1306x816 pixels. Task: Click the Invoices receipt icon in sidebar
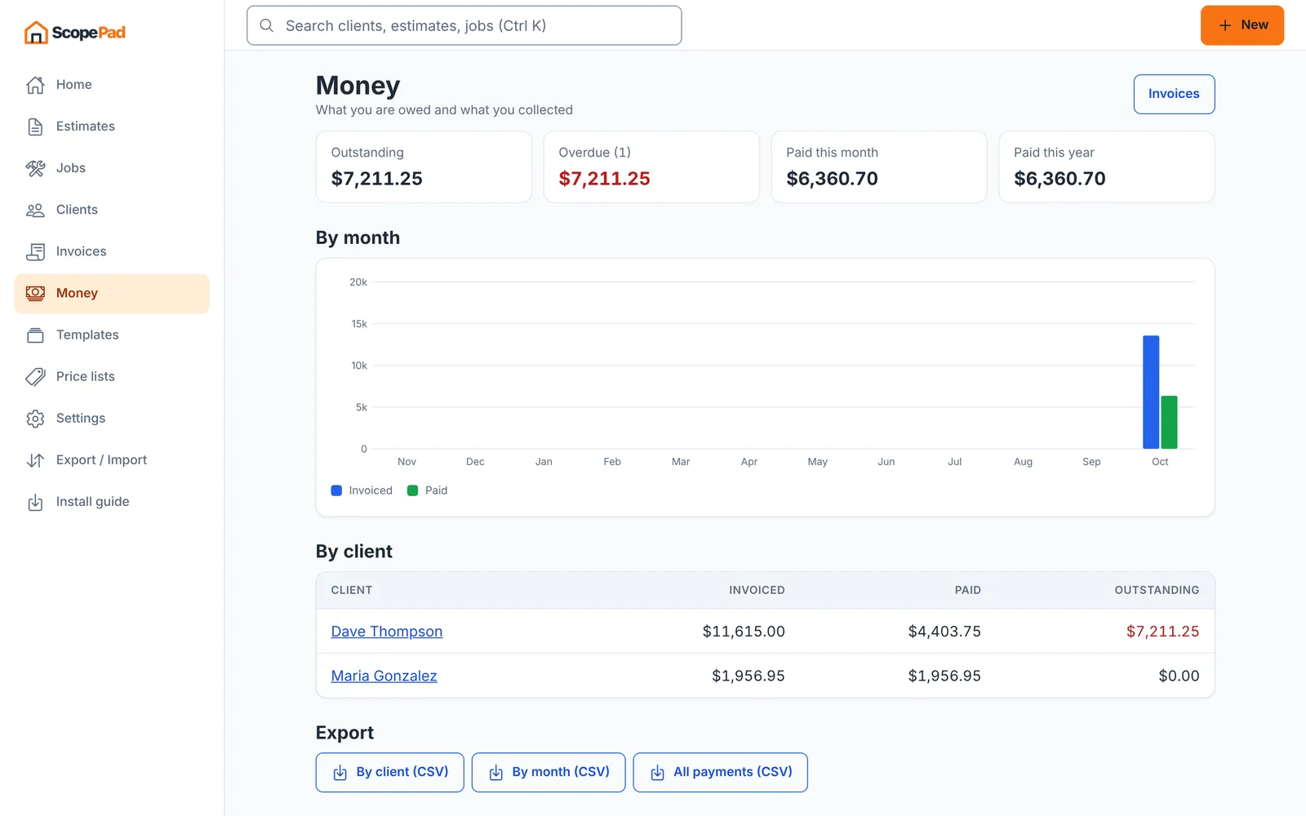coord(35,251)
